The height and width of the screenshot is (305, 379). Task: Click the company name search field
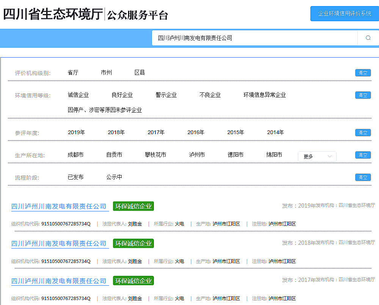[255, 38]
